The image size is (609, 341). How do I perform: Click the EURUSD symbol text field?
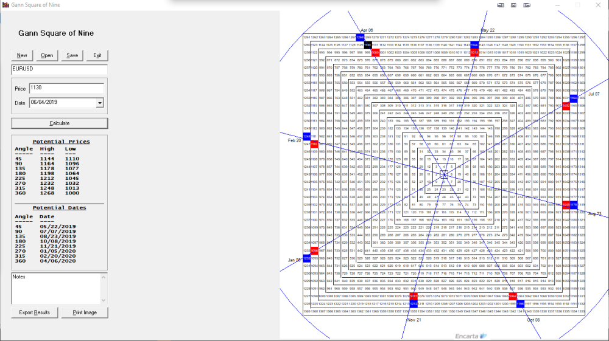[x=59, y=70]
